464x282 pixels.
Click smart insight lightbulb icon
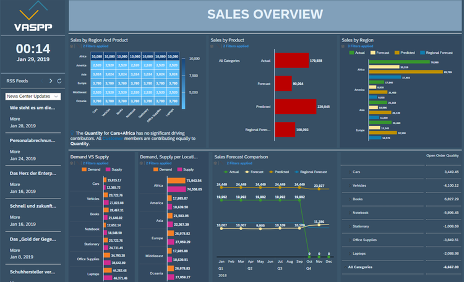click(72, 133)
